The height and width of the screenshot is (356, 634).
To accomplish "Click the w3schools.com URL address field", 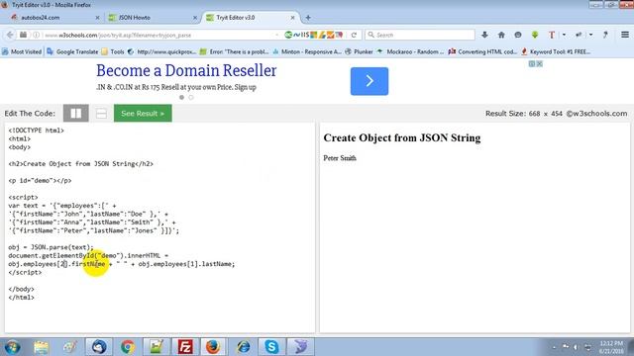I will click(158, 36).
